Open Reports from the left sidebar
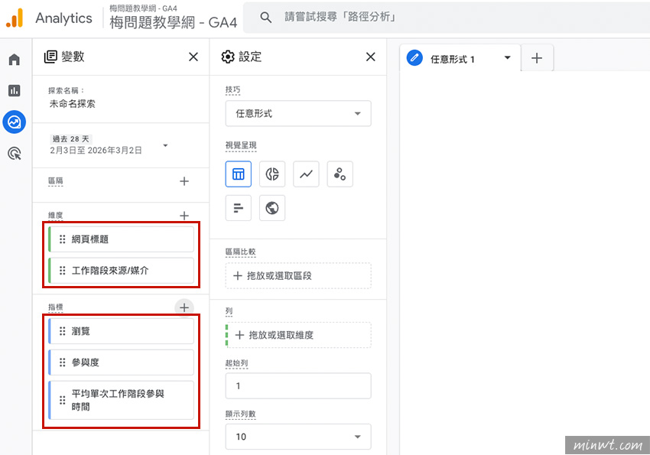The image size is (650, 455). pyautogui.click(x=14, y=90)
